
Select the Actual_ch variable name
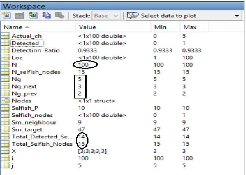coord(27,36)
